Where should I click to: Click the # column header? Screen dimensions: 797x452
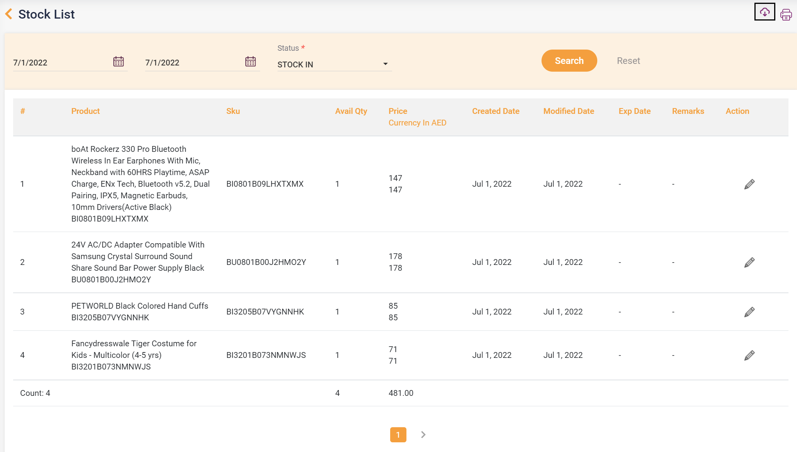(x=23, y=111)
